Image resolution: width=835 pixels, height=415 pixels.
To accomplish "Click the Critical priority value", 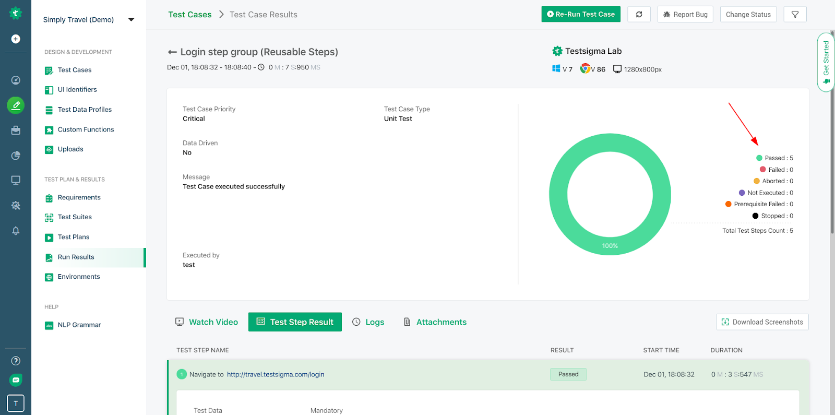I will [194, 118].
